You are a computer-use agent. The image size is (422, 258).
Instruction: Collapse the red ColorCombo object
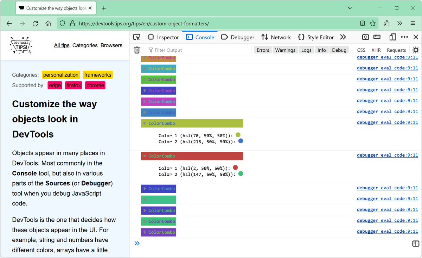[x=145, y=156]
